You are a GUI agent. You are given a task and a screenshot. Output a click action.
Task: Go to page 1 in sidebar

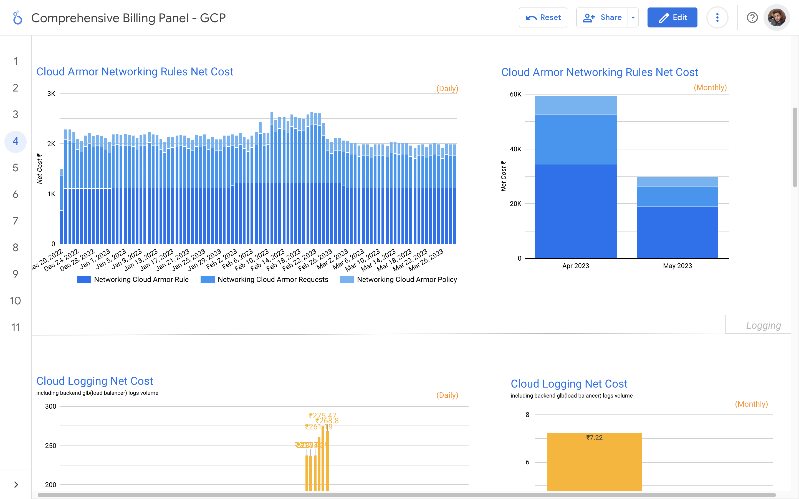[x=16, y=61]
